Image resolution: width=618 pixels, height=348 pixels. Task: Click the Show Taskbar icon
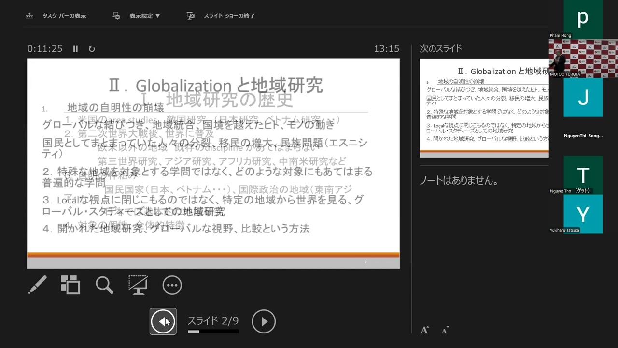pos(29,16)
